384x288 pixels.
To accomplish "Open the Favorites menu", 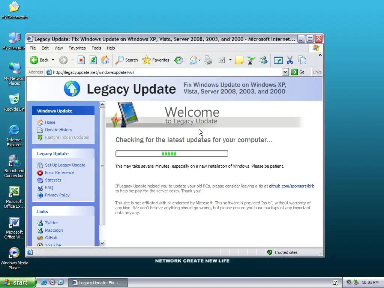I will pyautogui.click(x=77, y=48).
